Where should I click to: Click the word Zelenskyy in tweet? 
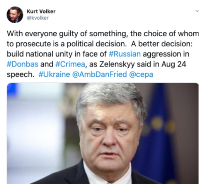[x=117, y=64]
